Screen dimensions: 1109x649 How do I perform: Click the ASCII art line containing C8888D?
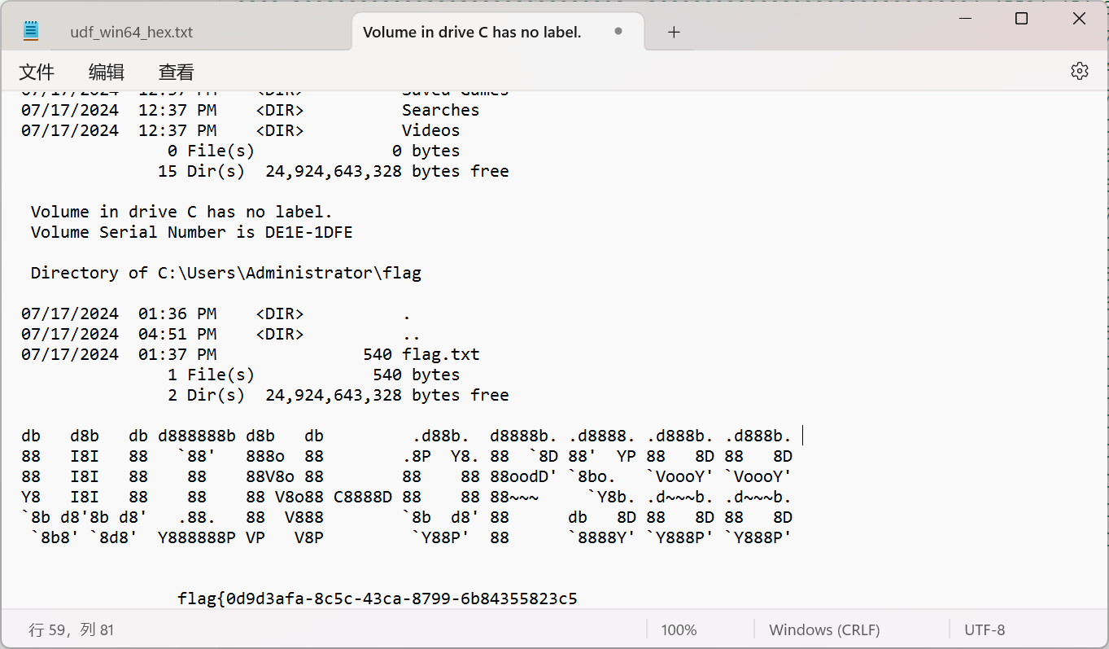click(407, 497)
